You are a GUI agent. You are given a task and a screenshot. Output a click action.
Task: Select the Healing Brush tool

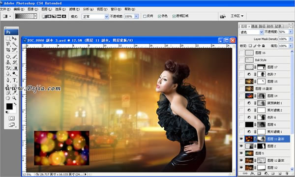pos(8,56)
